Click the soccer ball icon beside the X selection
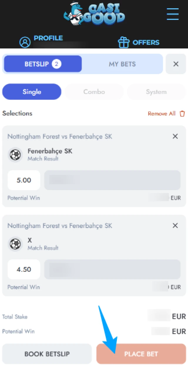This screenshot has height=376, width=188. tap(15, 244)
